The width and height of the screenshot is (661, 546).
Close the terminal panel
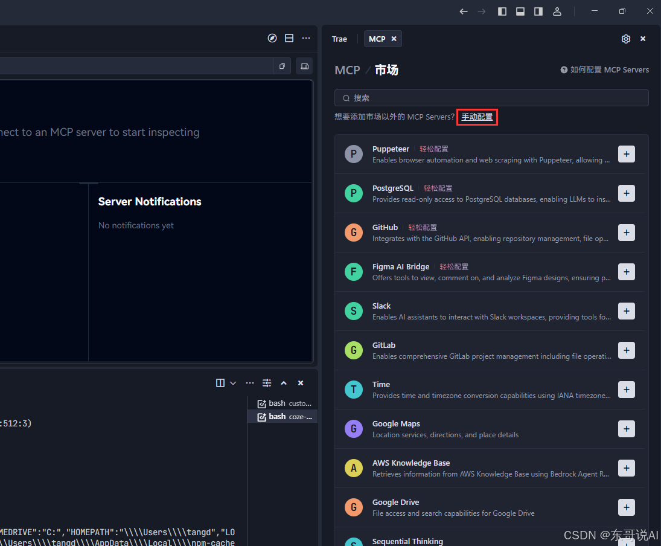pos(301,383)
